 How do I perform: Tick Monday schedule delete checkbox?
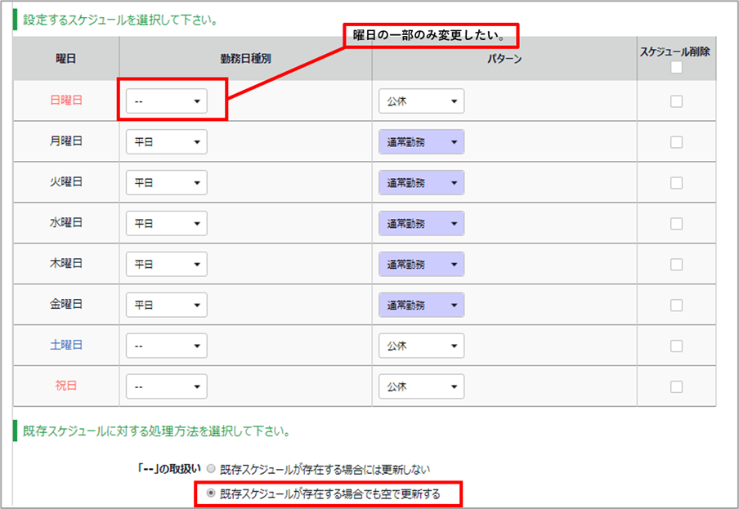pos(676,142)
